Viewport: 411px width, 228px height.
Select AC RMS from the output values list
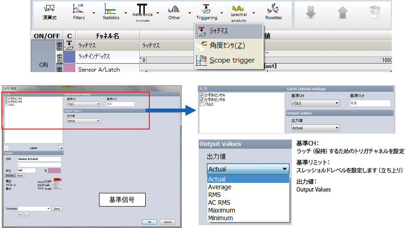pyautogui.click(x=248, y=202)
